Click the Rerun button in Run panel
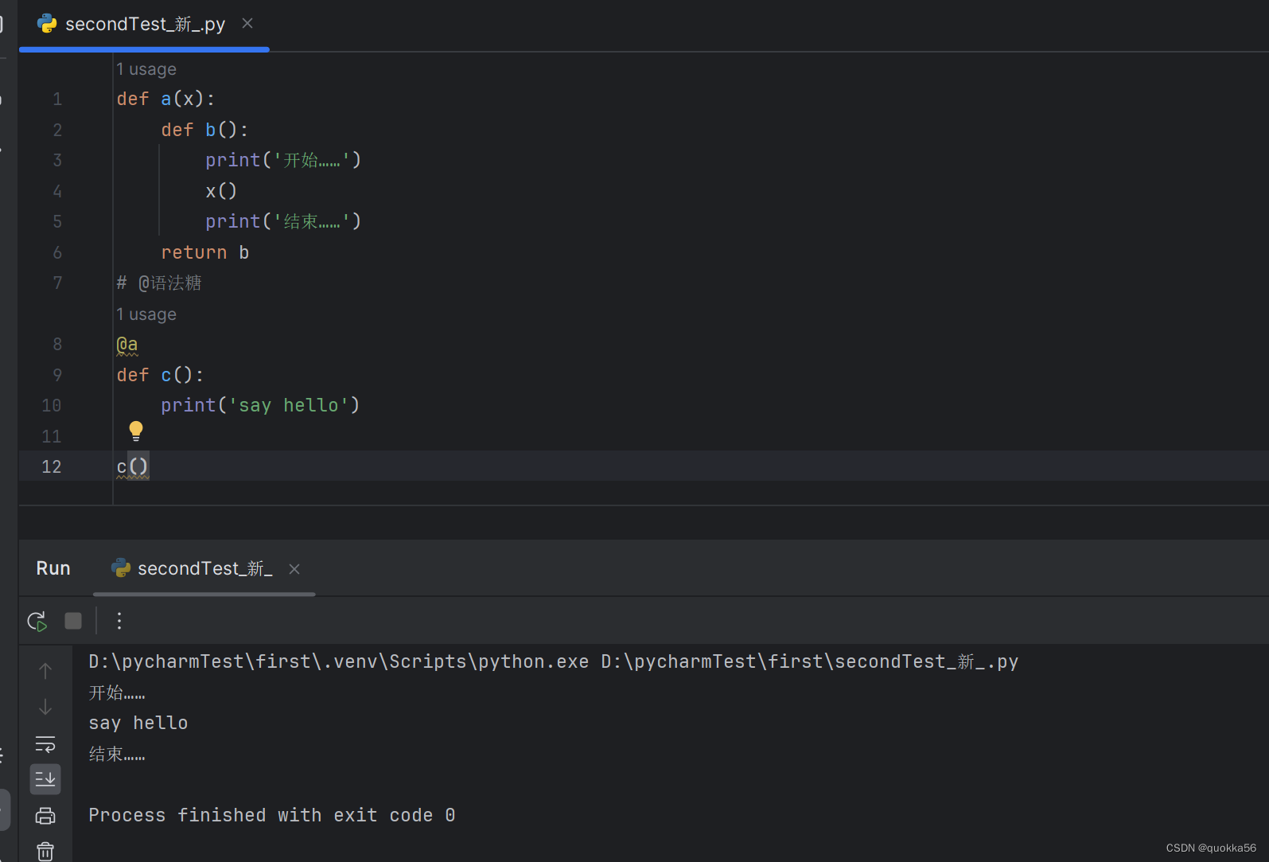 point(37,621)
